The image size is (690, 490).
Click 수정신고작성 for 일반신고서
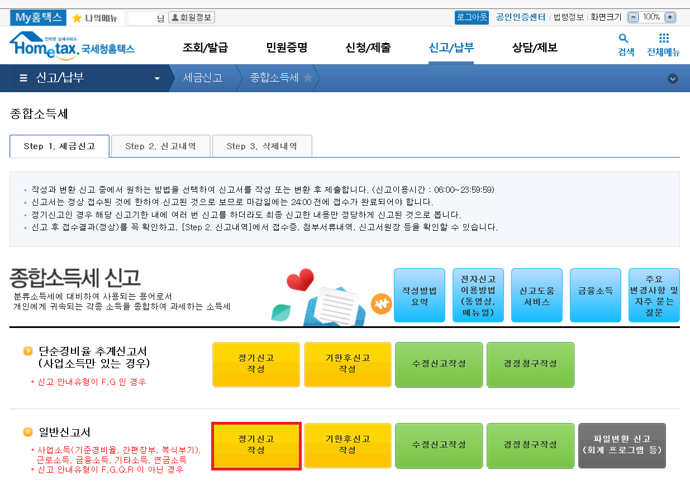[439, 445]
